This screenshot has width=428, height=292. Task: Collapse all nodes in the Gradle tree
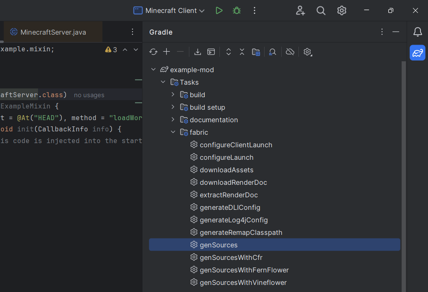coord(242,52)
